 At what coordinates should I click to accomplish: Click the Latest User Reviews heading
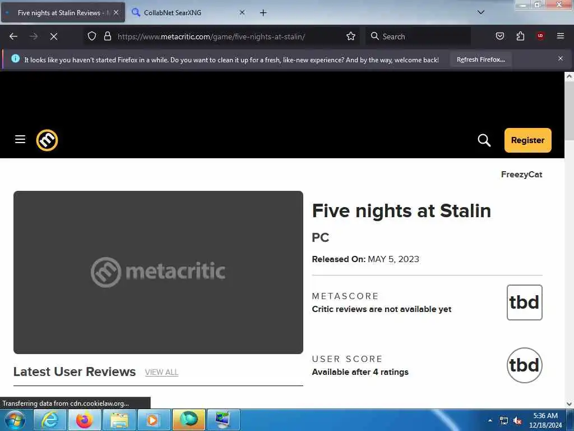click(x=75, y=372)
